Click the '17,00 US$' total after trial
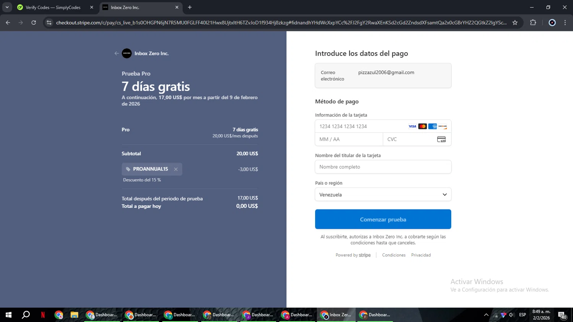 pos(248,198)
